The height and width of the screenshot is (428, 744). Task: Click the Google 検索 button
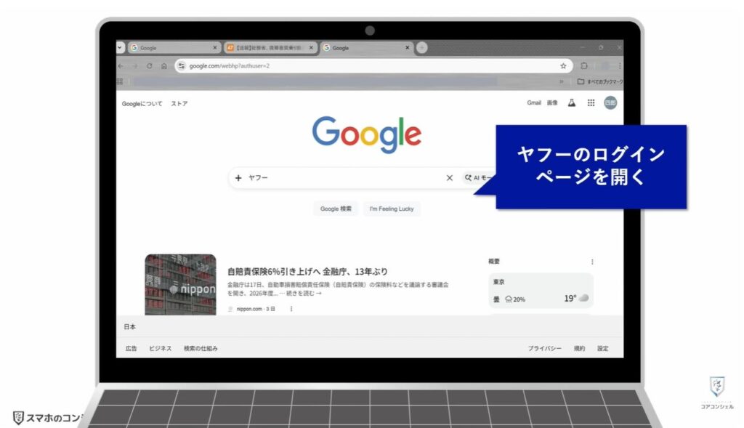[336, 209]
